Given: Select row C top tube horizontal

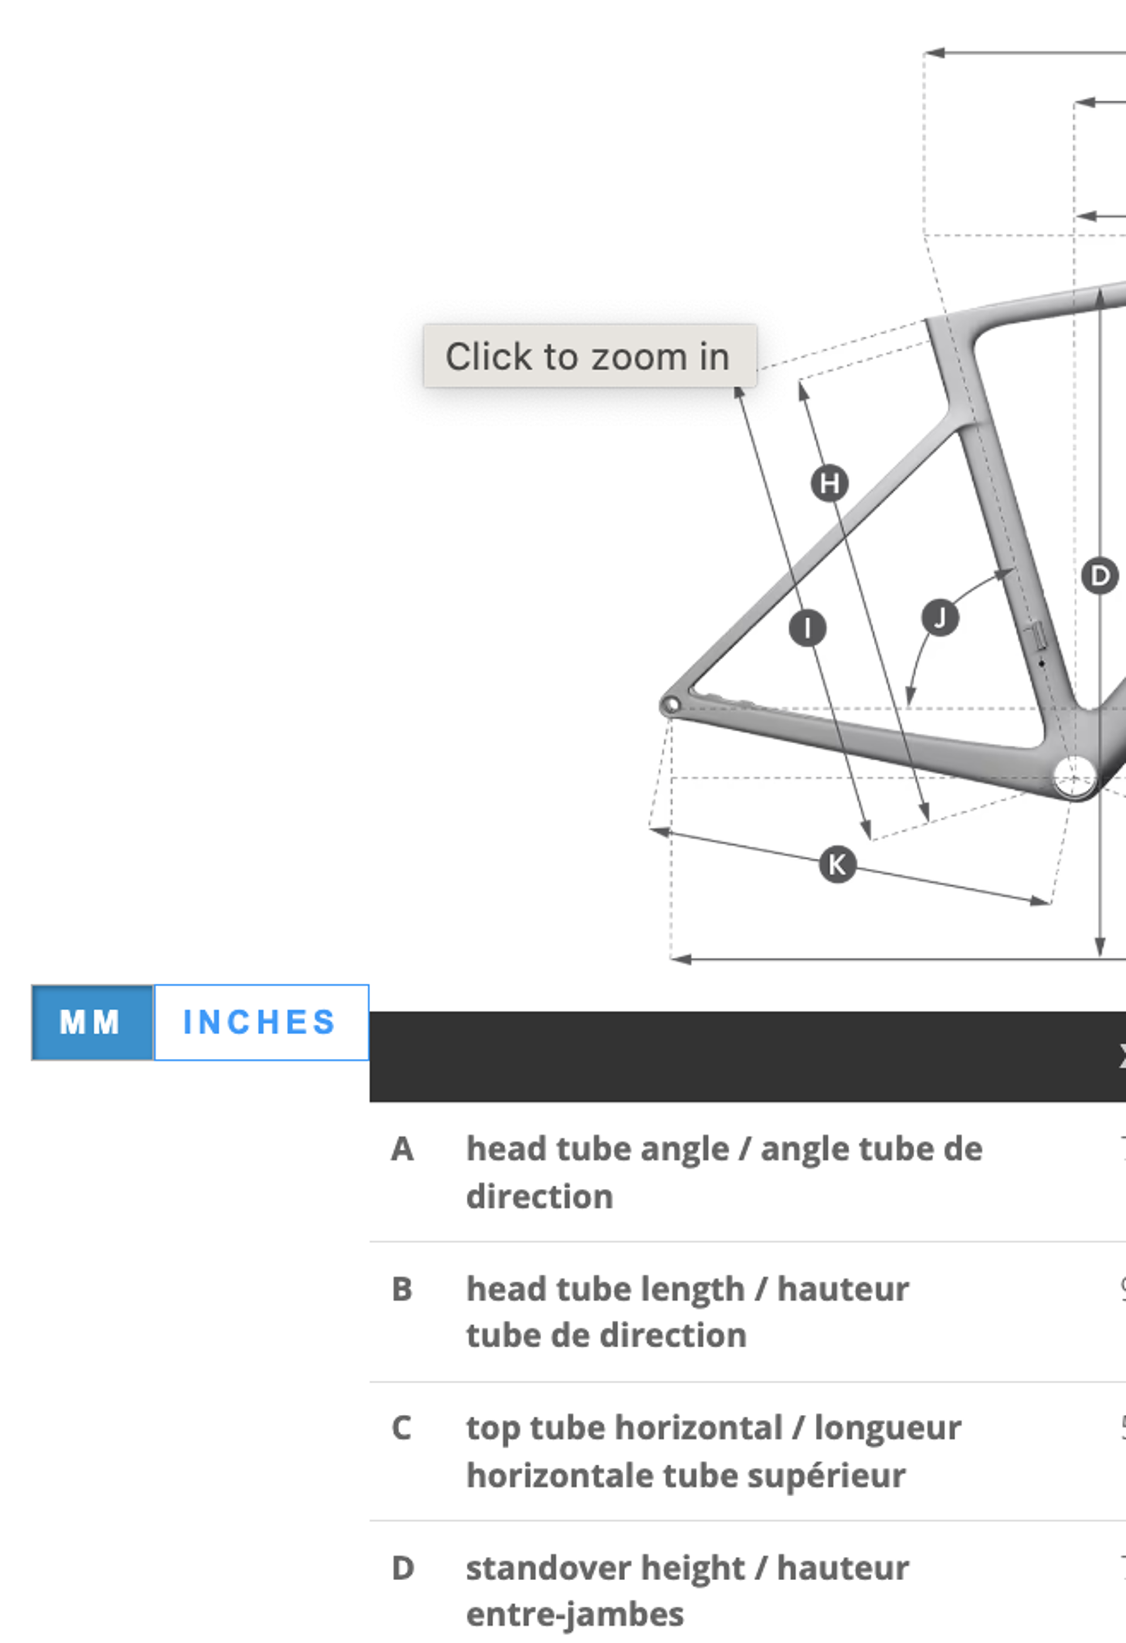Looking at the screenshot, I should point(747,1451).
